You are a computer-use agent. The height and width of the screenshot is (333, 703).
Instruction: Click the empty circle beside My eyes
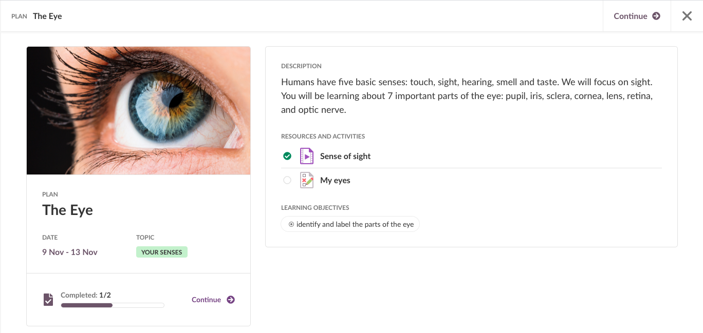[x=287, y=180]
